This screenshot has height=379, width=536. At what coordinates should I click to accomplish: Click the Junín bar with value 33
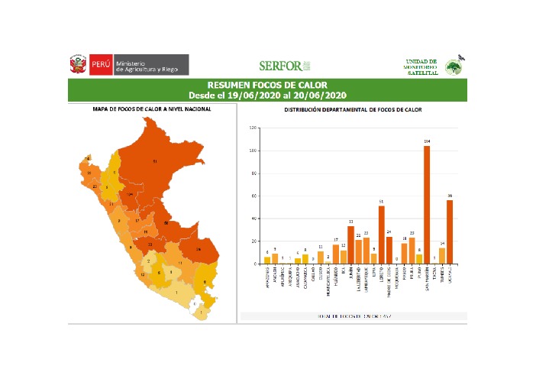(350, 245)
